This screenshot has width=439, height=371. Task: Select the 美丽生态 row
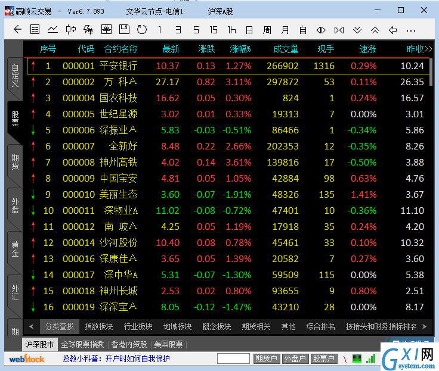coord(228,195)
